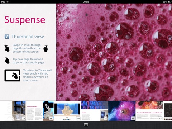Tap the 'Thumbnail view' heading text
The image size is (172, 129).
(x=28, y=37)
